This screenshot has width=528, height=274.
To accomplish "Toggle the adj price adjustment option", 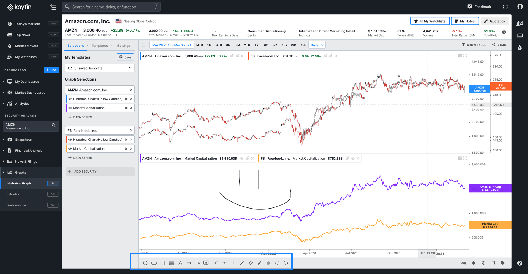I will (x=464, y=263).
